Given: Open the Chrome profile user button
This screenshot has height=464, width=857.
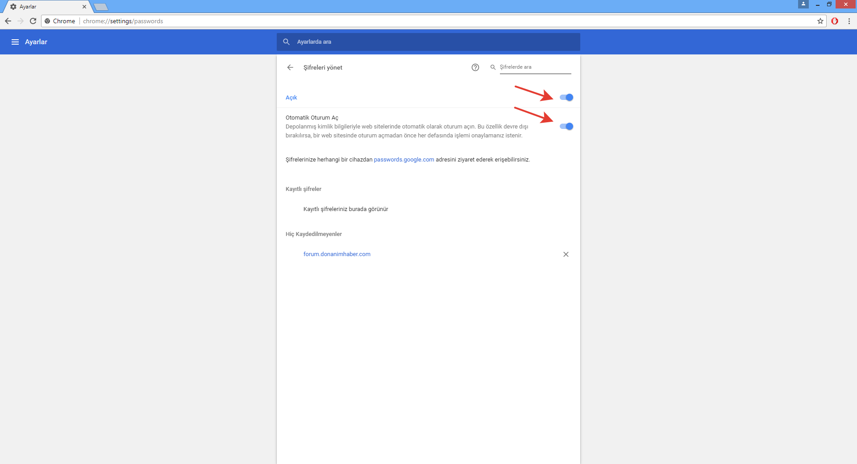Looking at the screenshot, I should [803, 4].
